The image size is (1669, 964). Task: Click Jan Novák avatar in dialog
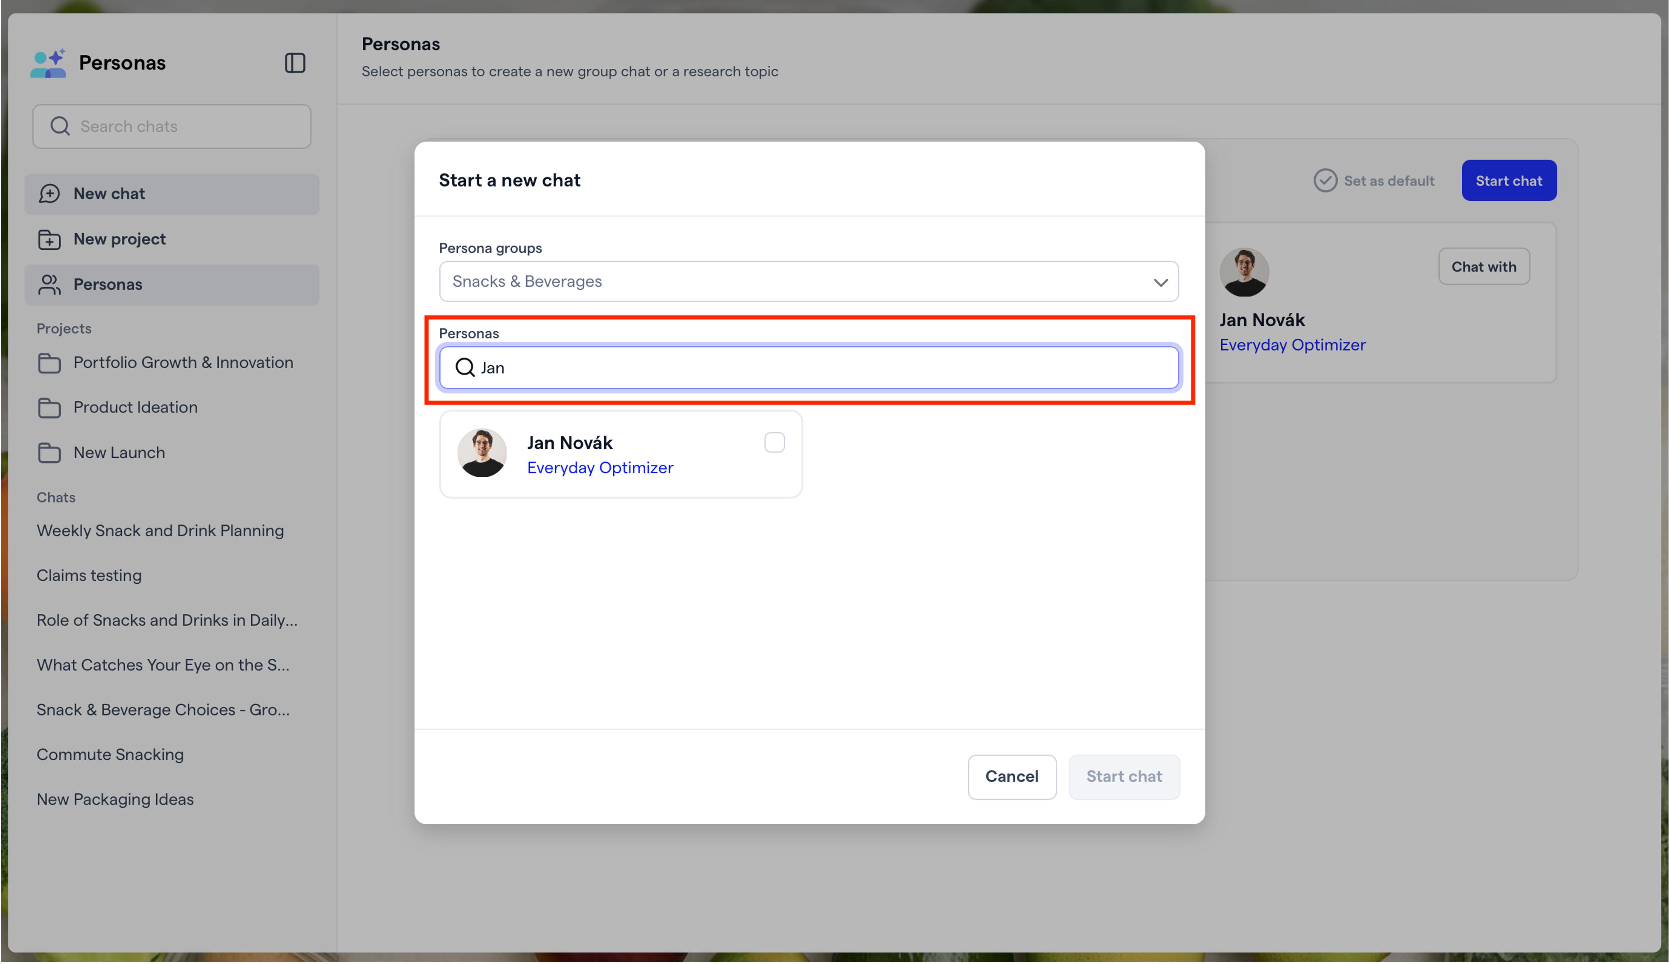pos(482,453)
